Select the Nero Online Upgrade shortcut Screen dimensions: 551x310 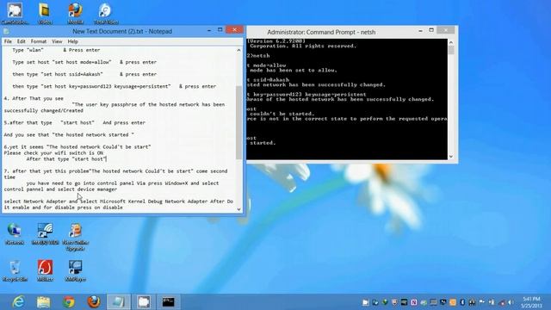[75, 237]
